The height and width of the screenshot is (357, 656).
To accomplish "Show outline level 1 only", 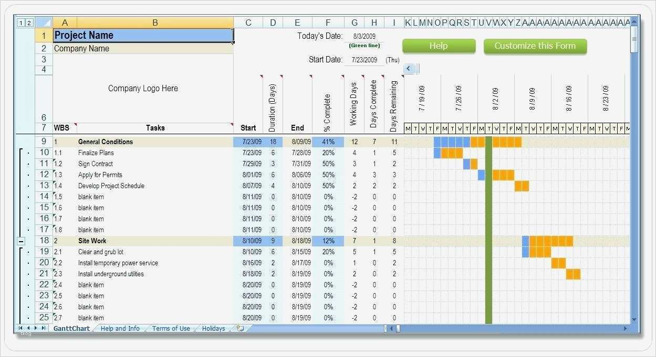I will point(20,23).
